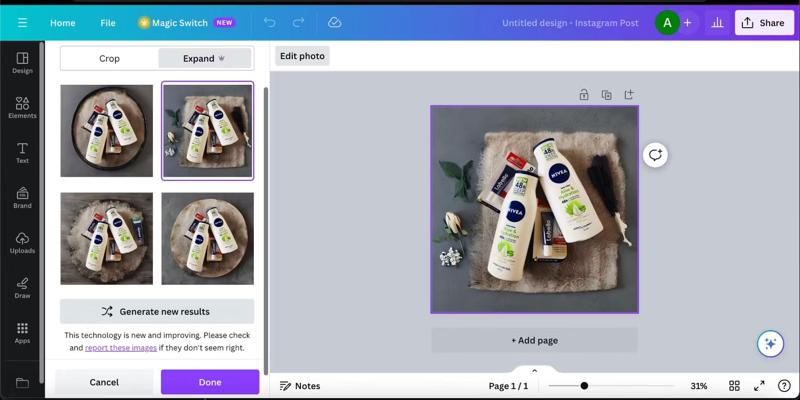Open the File menu
The image size is (800, 400).
(108, 23)
